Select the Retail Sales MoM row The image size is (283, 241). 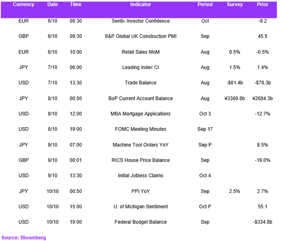(x=139, y=52)
